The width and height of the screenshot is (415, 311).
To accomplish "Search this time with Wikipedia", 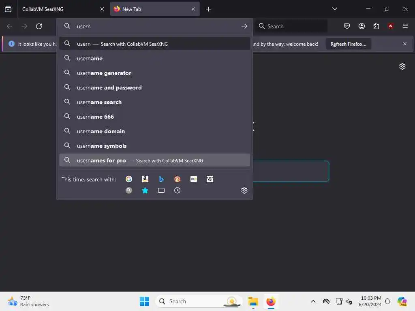I will point(210,179).
